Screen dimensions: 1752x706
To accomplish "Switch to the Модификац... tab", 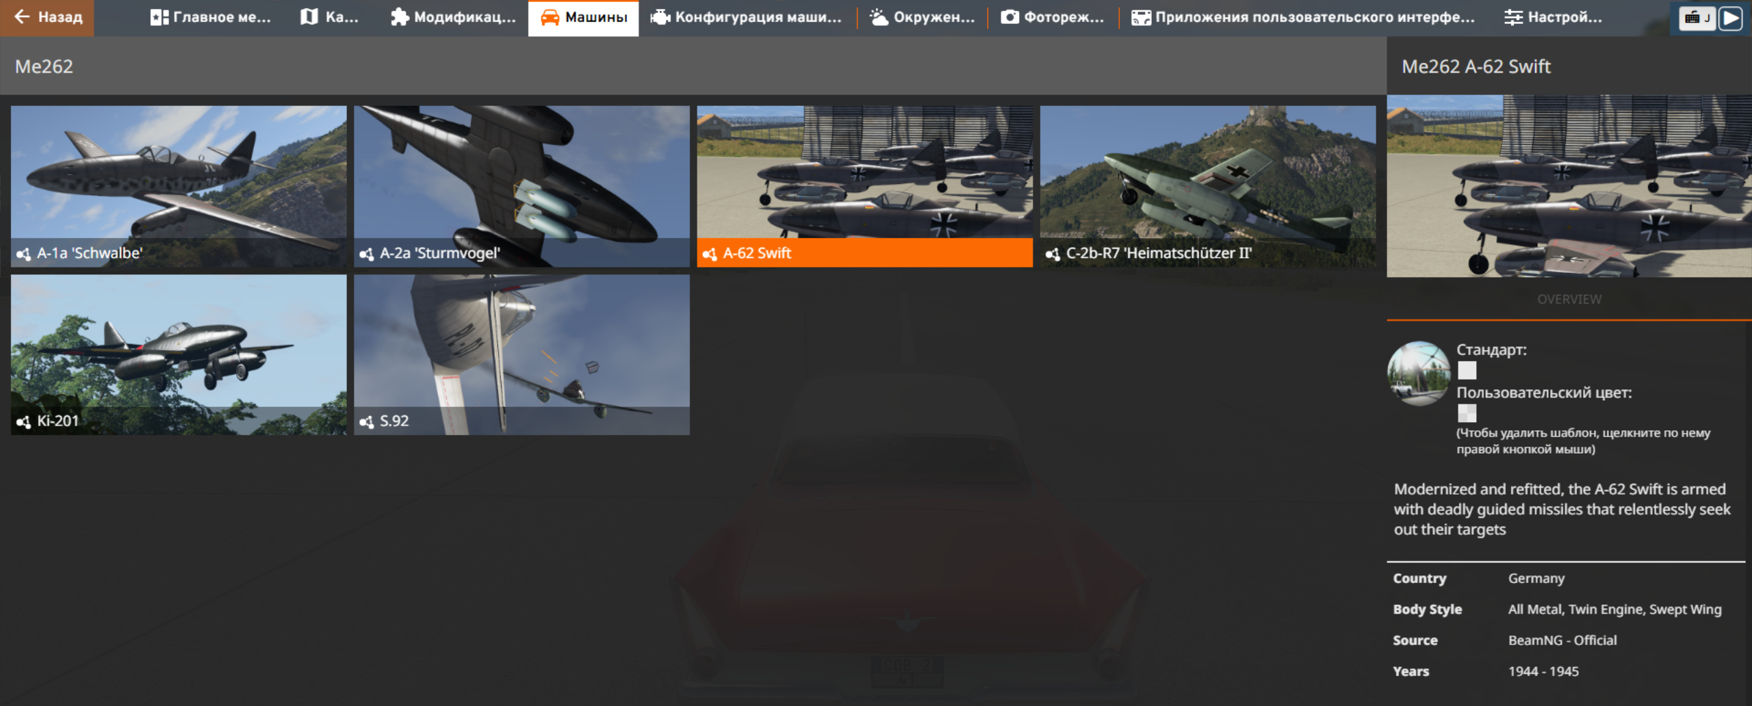I will pos(453,17).
